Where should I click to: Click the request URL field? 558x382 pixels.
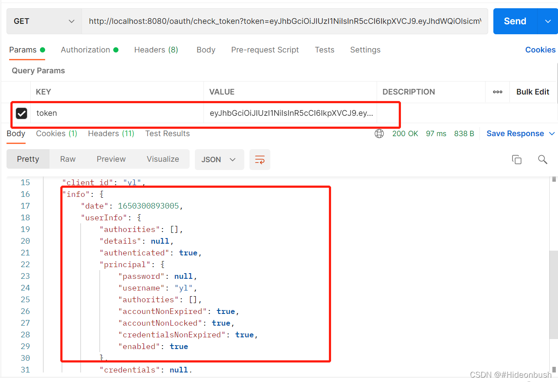coord(285,21)
